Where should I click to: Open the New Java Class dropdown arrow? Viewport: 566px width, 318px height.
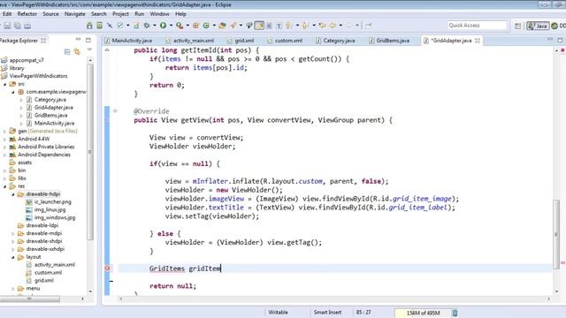click(214, 26)
